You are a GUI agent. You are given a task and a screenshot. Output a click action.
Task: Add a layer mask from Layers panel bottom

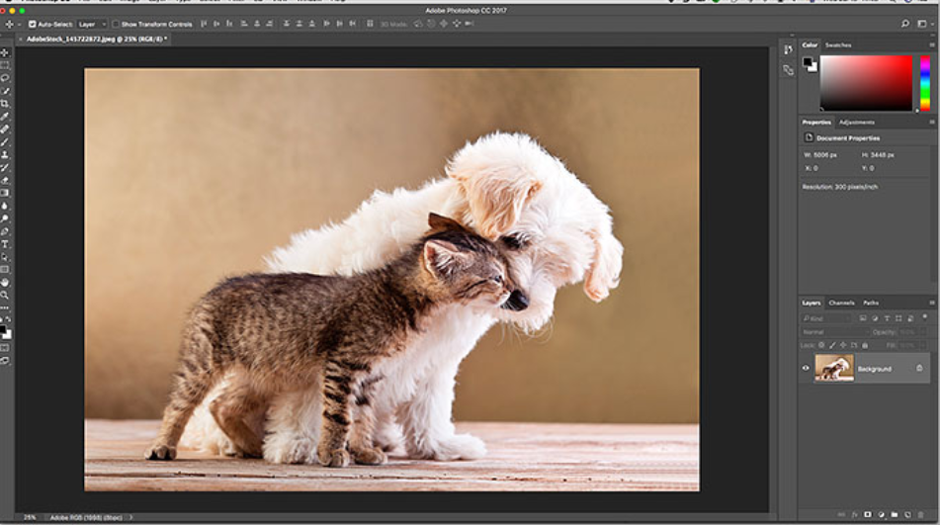pyautogui.click(x=868, y=515)
